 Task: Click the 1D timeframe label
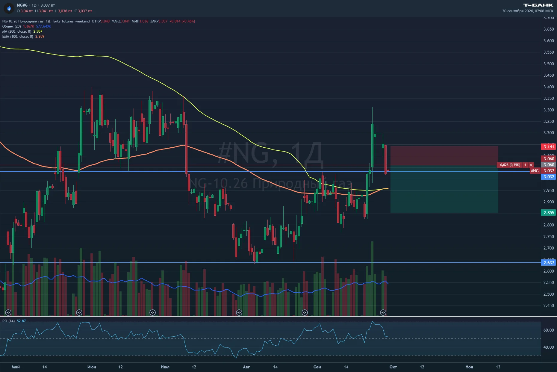pos(34,5)
